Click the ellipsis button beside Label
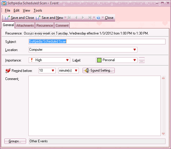 (x=141, y=60)
